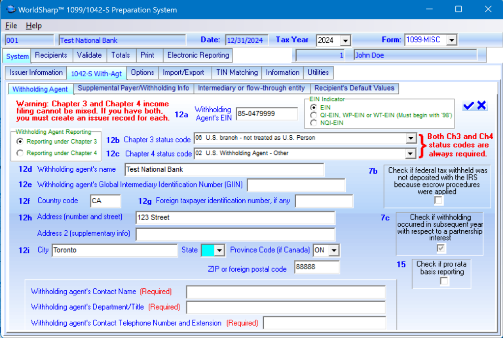Click Foreign taxpayer identification number field
The width and height of the screenshot is (503, 338).
point(324,201)
